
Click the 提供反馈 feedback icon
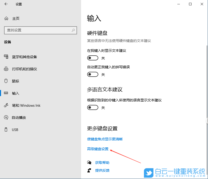tap(89, 170)
